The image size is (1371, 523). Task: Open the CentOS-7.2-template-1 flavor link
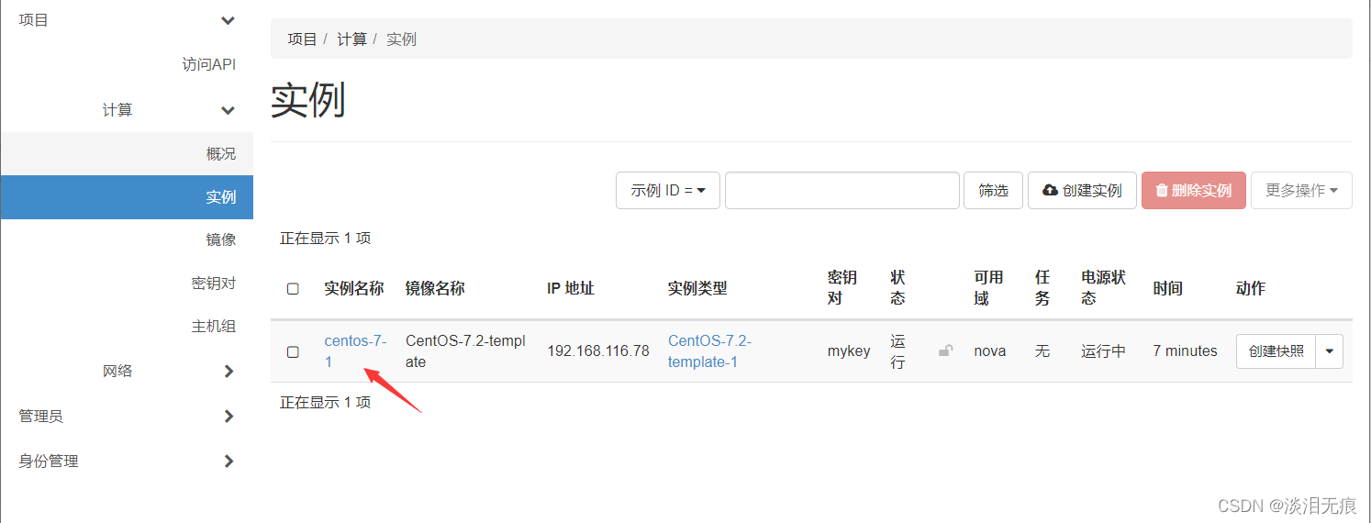click(x=709, y=351)
